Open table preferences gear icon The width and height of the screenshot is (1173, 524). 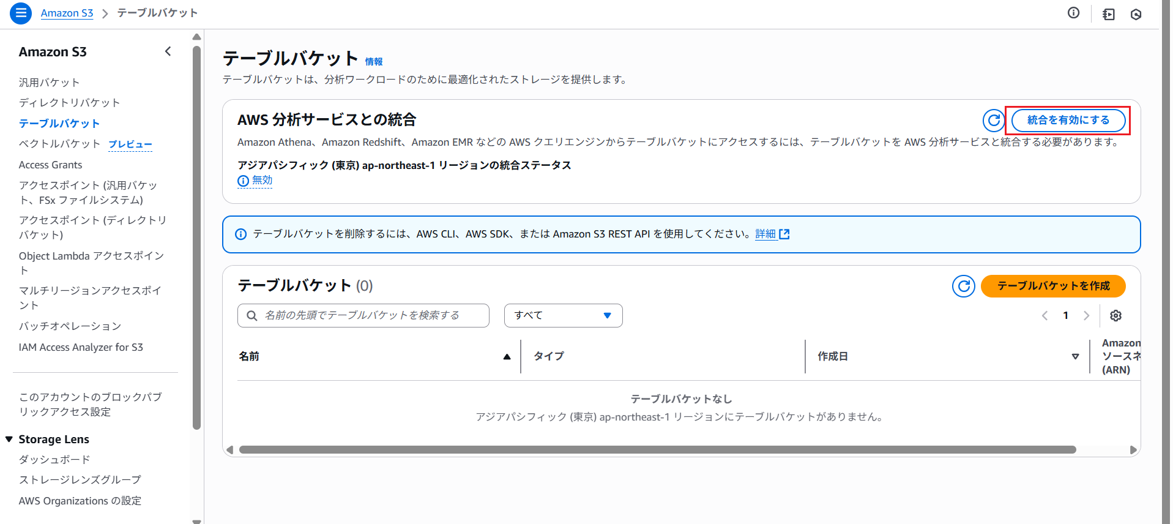[x=1115, y=315]
